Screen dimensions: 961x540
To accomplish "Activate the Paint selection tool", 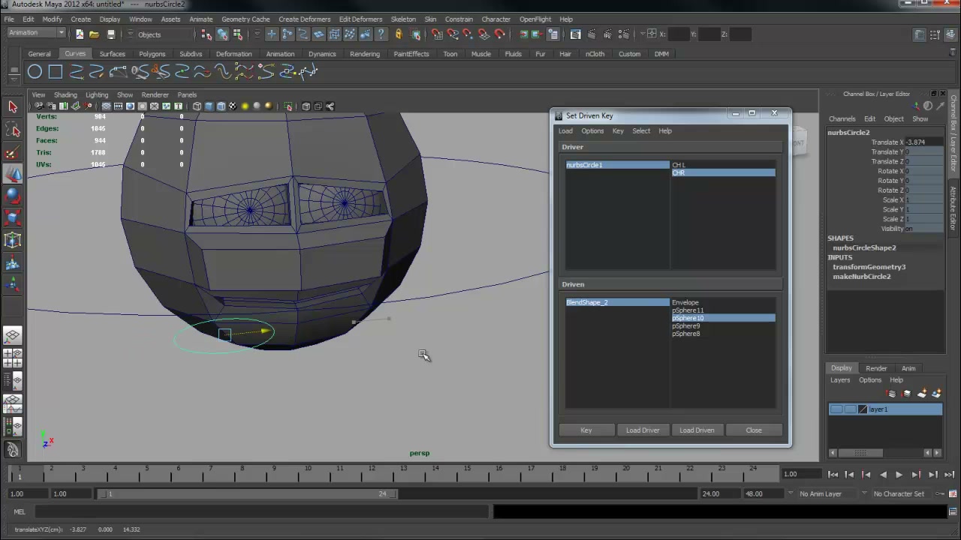I will pos(13,152).
